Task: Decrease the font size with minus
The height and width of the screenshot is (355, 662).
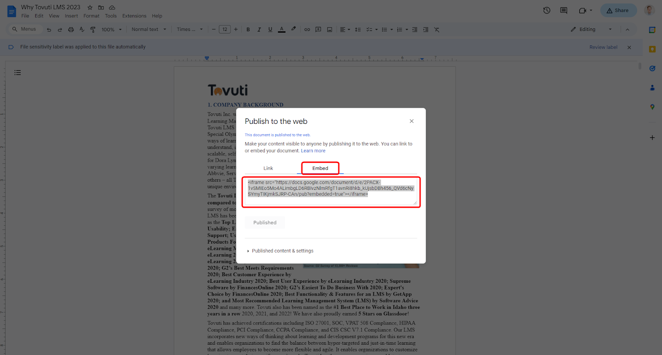Action: 213,30
